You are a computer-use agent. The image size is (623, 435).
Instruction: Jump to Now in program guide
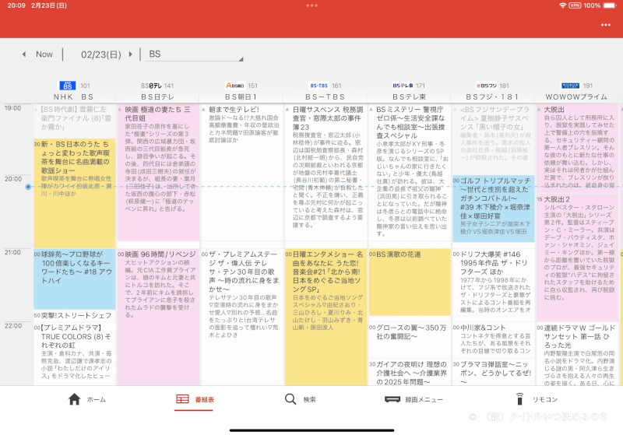(x=44, y=54)
